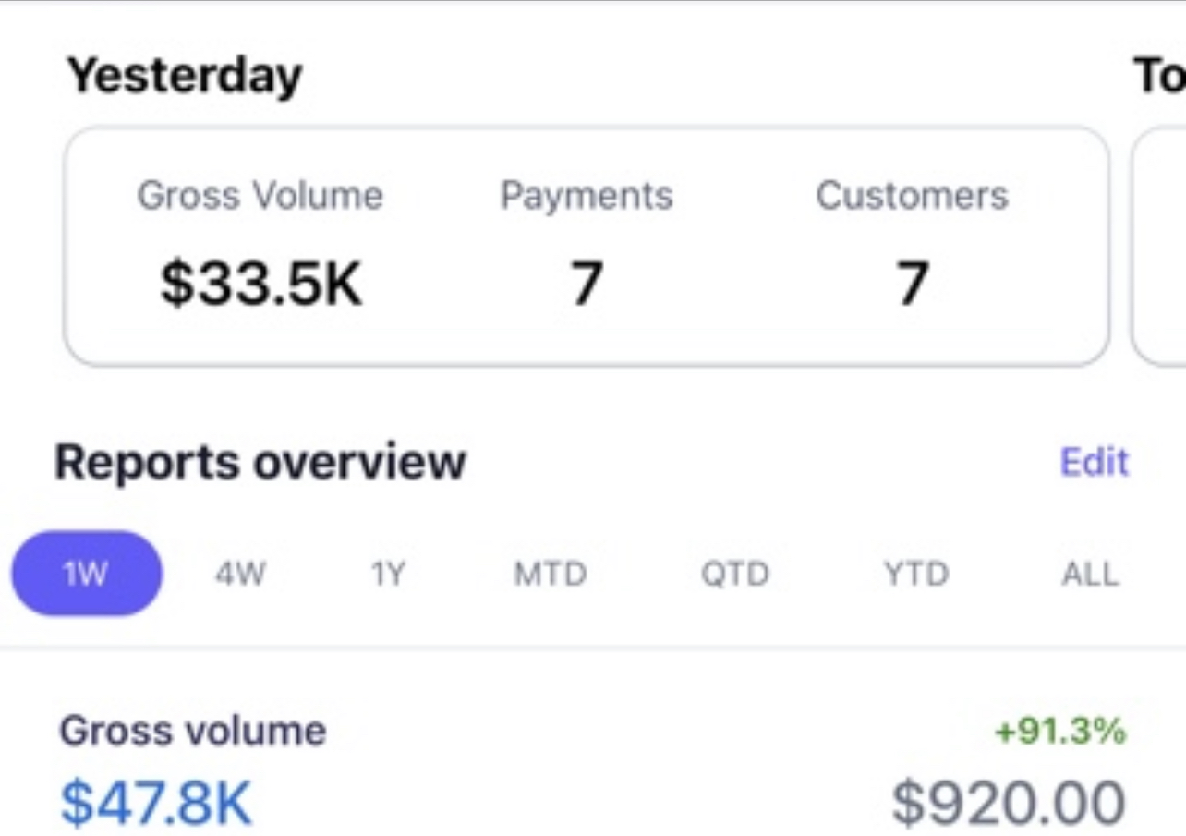The height and width of the screenshot is (836, 1186).
Task: Tap the blue $47.8K gross volume figure
Action: click(155, 802)
